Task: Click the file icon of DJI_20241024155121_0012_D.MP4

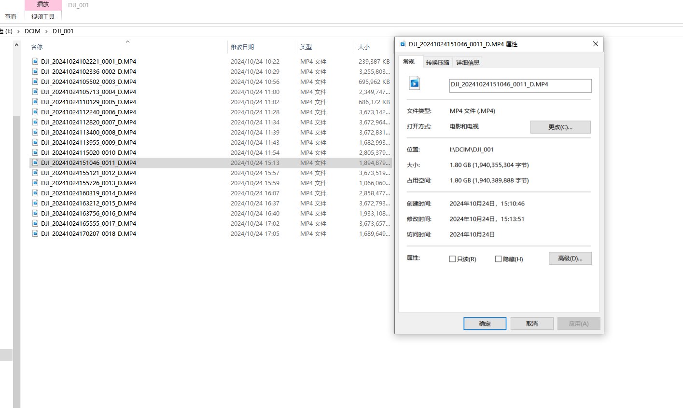Action: click(35, 173)
